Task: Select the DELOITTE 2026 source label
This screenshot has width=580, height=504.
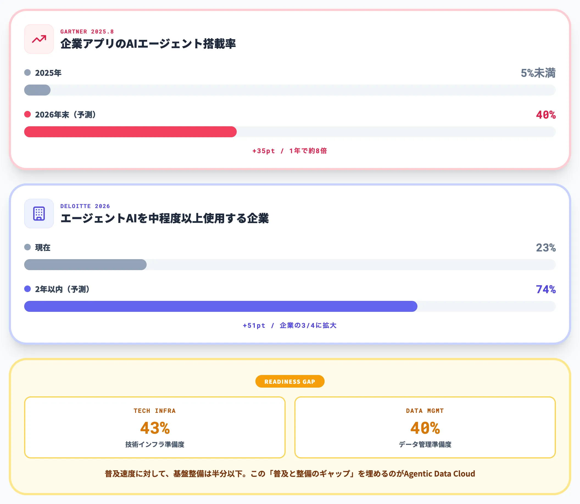Action: point(85,206)
